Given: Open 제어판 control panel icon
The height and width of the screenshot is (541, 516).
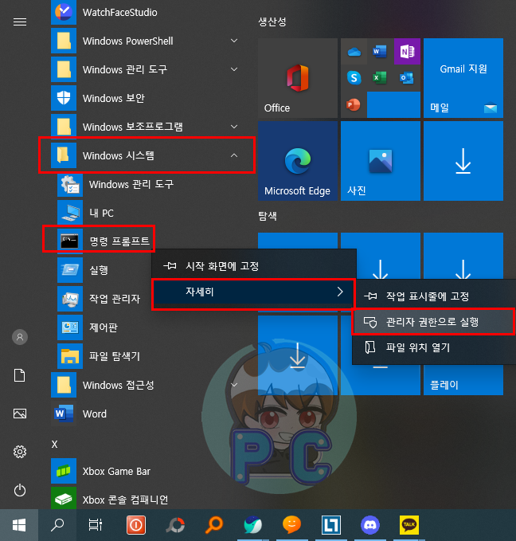Looking at the screenshot, I should point(70,327).
